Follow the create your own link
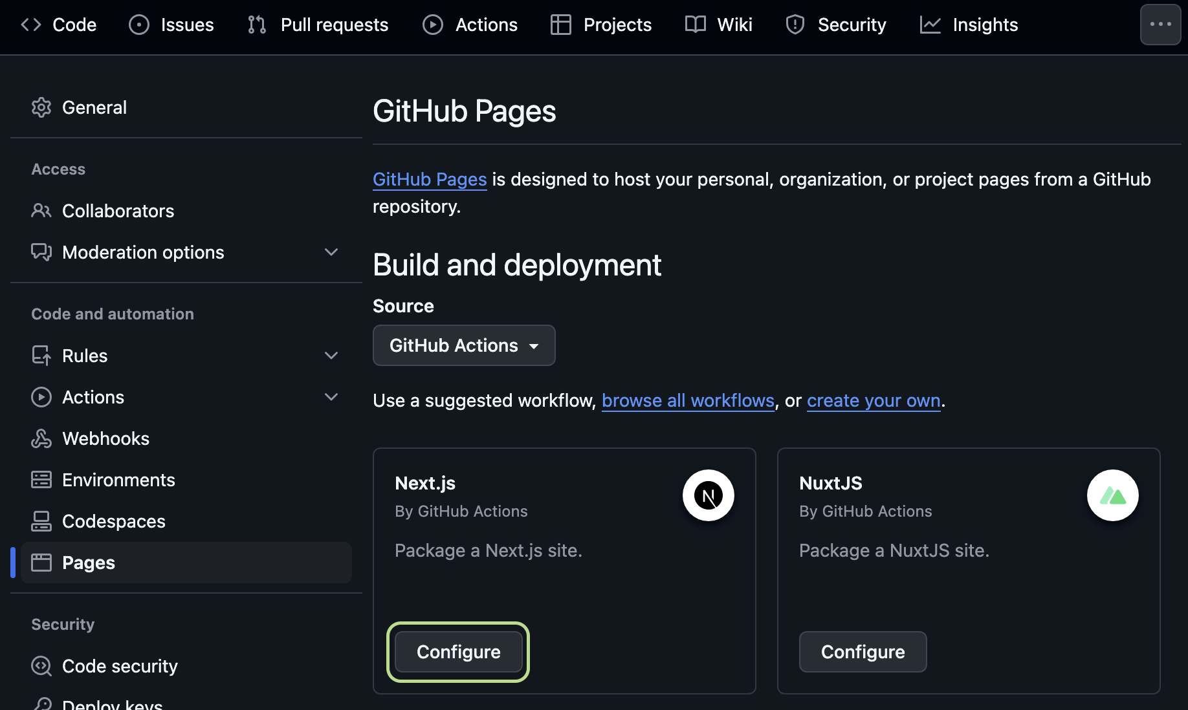Image resolution: width=1188 pixels, height=710 pixels. [874, 400]
